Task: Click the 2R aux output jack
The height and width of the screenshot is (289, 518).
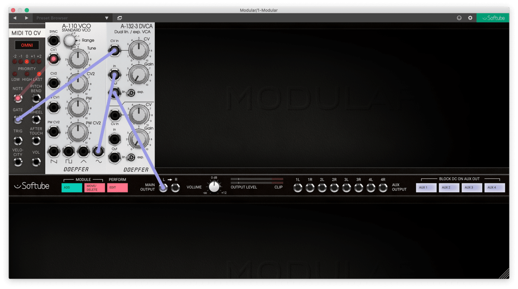Action: coord(334,188)
